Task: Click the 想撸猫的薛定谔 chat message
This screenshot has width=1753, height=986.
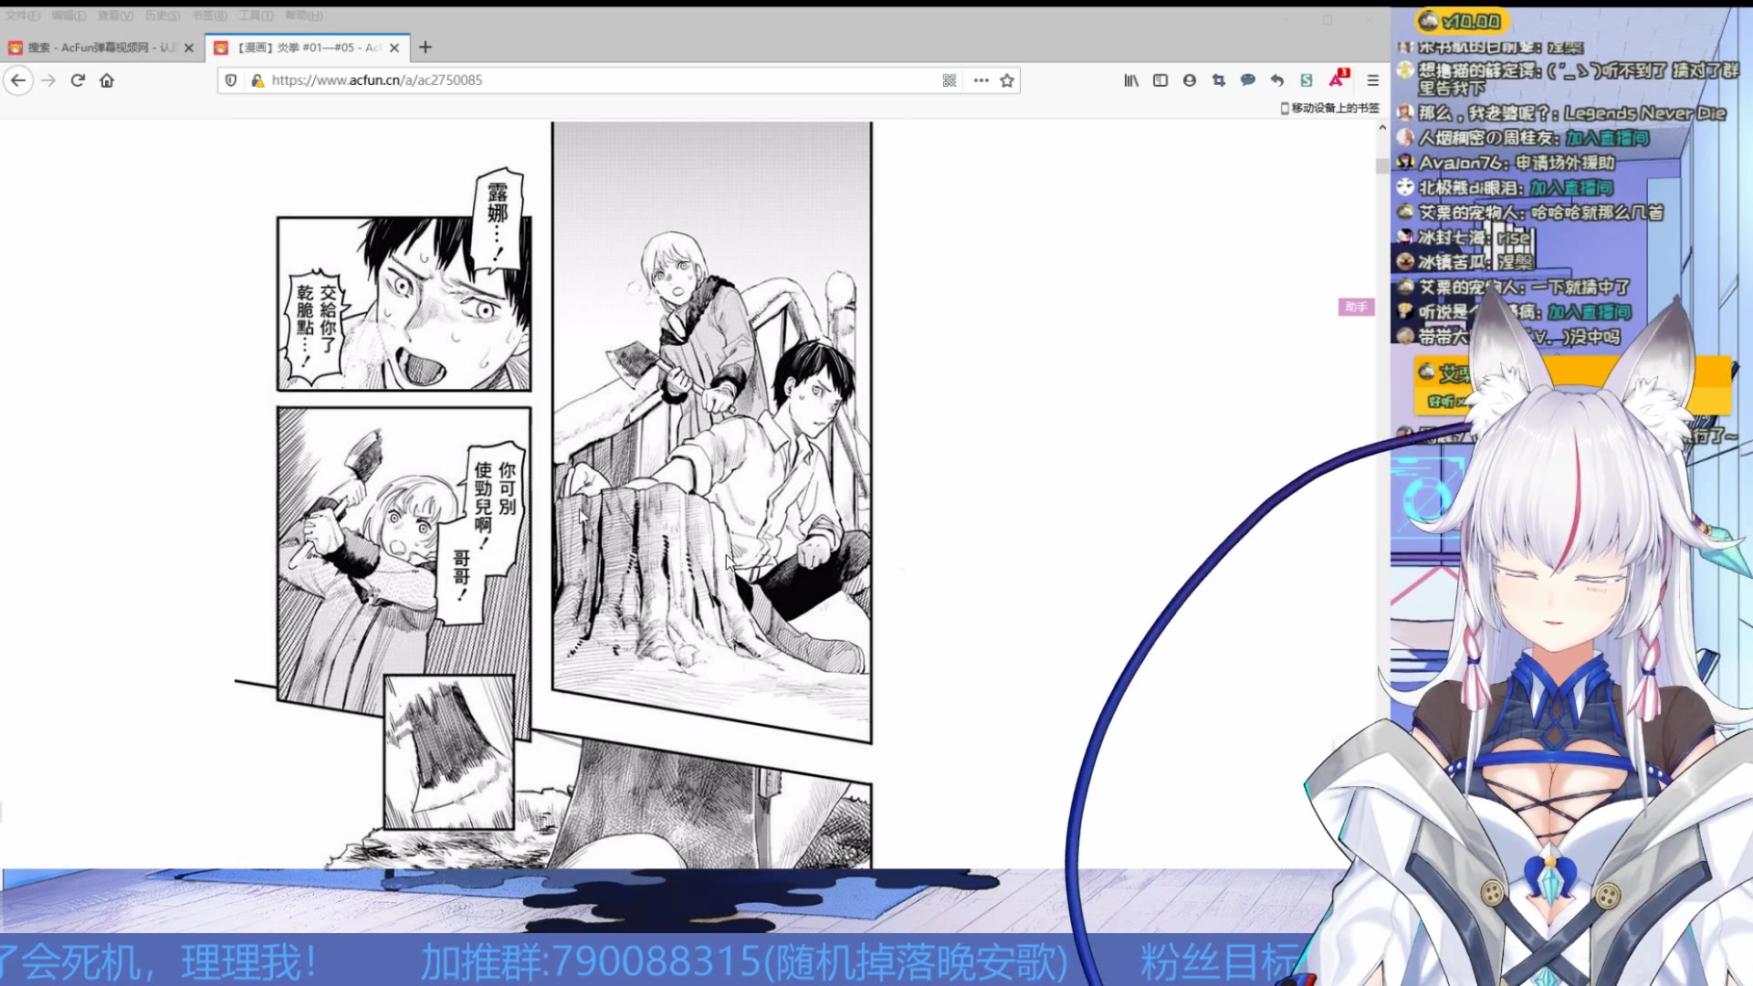Action: [x=1569, y=79]
